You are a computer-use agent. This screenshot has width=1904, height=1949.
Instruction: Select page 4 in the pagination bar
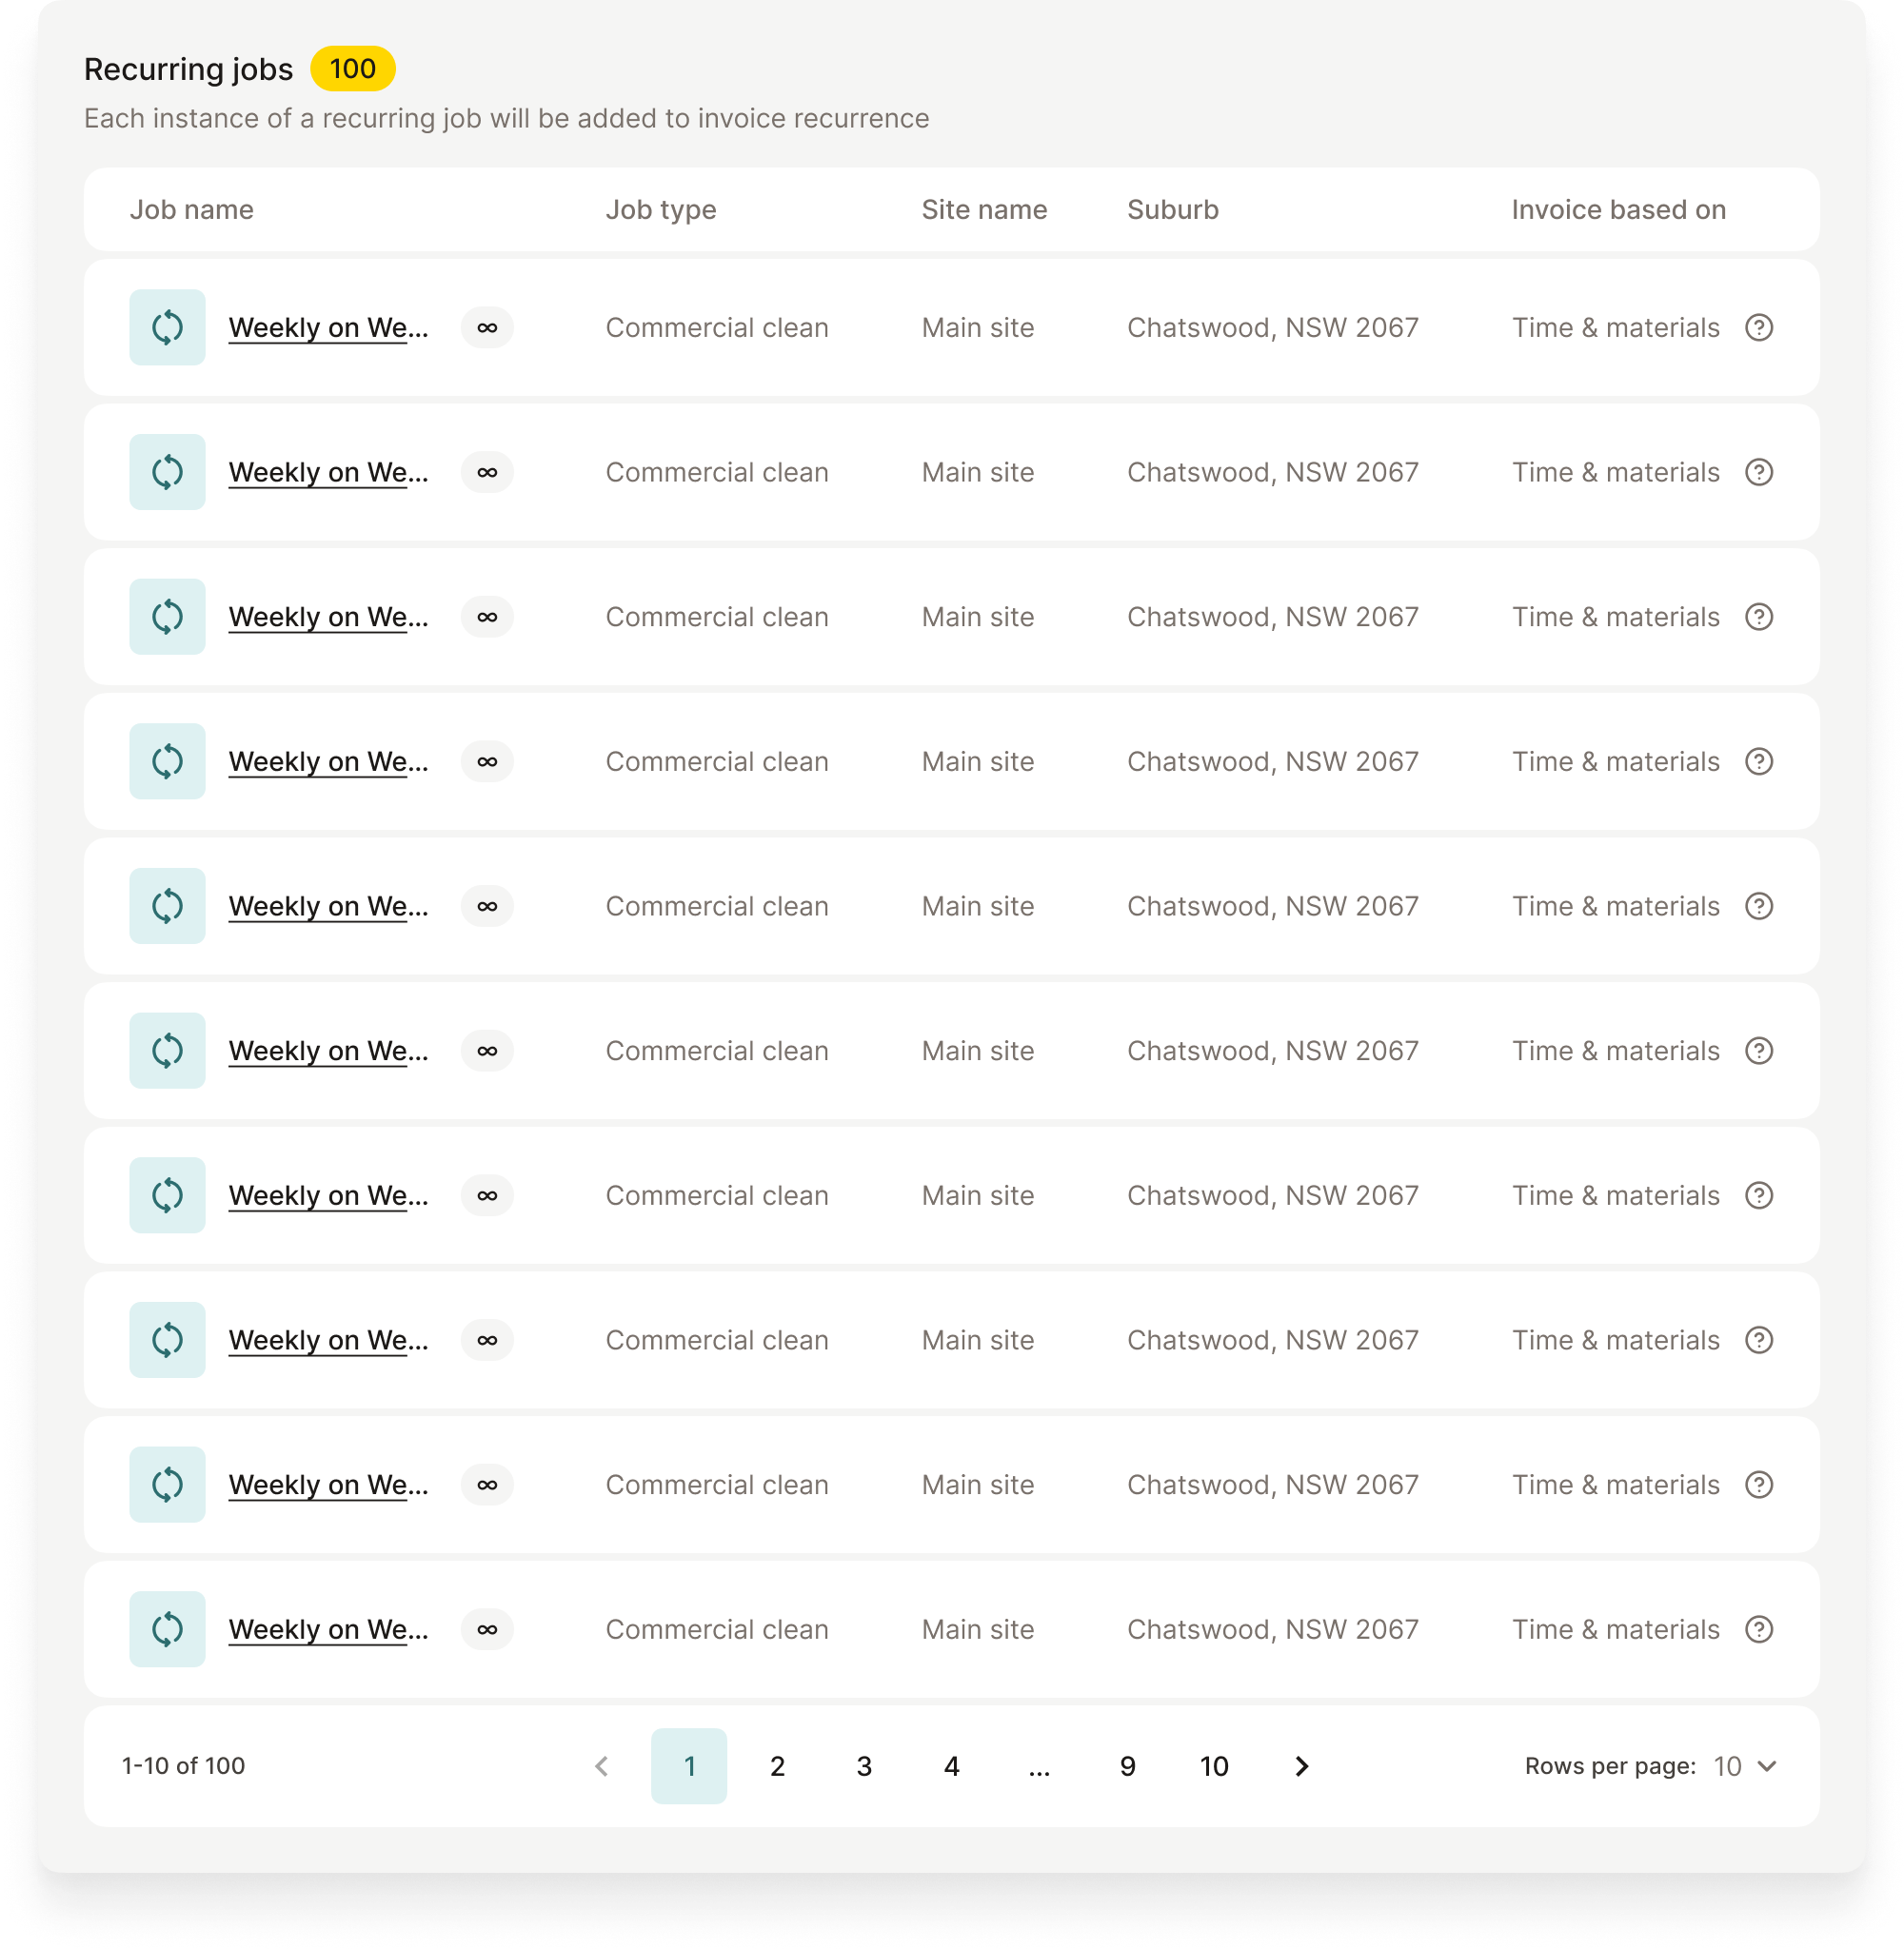pyautogui.click(x=951, y=1766)
